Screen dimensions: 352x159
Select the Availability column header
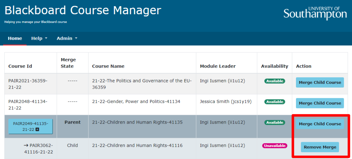pyautogui.click(x=275, y=66)
